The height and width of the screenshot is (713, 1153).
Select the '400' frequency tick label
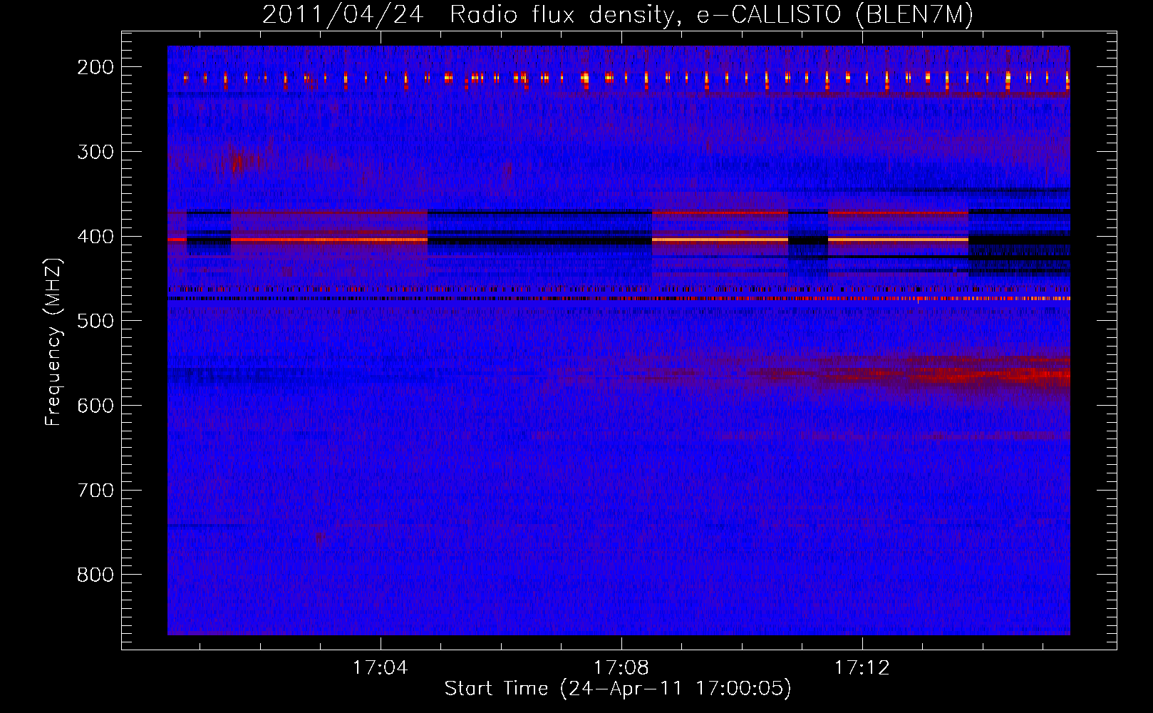pyautogui.click(x=95, y=237)
